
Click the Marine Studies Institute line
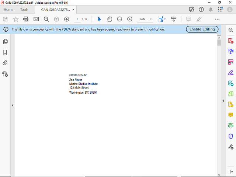point(83,84)
